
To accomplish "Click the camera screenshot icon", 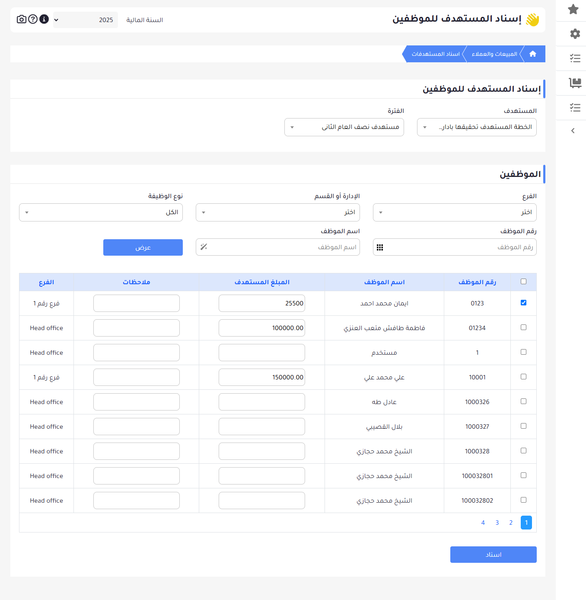I will (22, 19).
